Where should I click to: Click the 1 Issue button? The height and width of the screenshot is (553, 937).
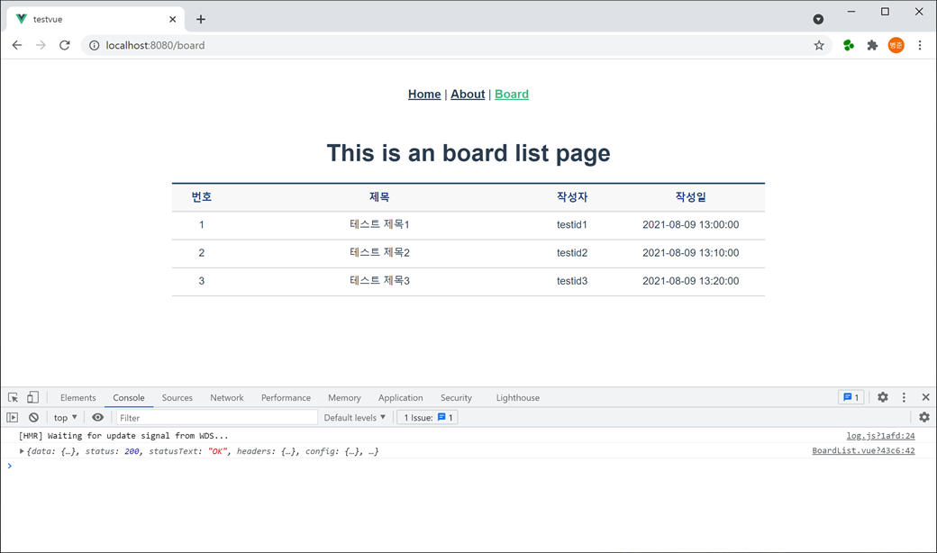pyautogui.click(x=428, y=417)
